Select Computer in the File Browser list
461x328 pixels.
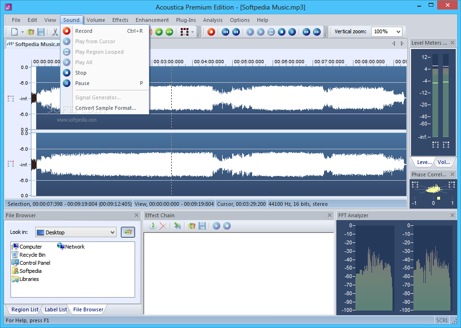coord(27,247)
